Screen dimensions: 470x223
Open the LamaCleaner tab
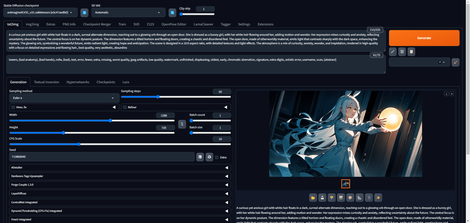click(204, 24)
